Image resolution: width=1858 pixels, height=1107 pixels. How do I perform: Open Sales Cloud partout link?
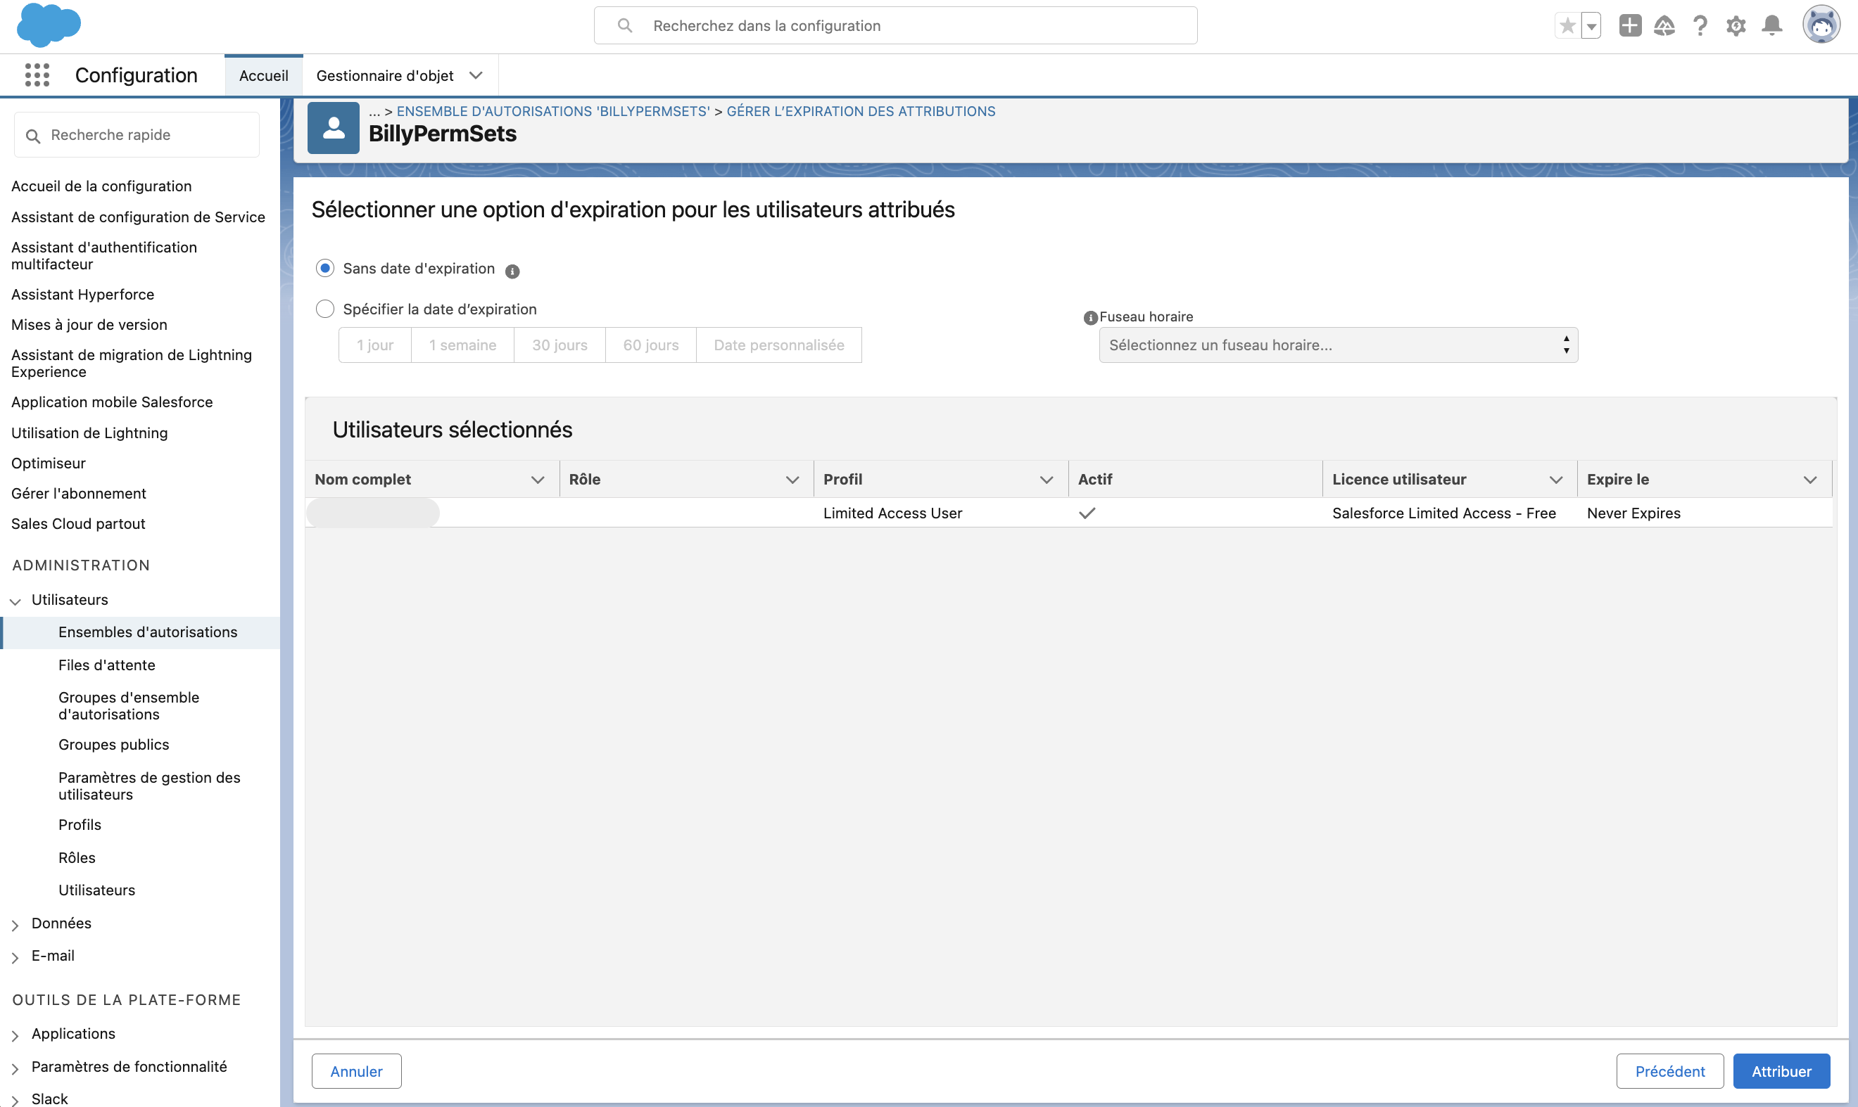click(x=78, y=525)
